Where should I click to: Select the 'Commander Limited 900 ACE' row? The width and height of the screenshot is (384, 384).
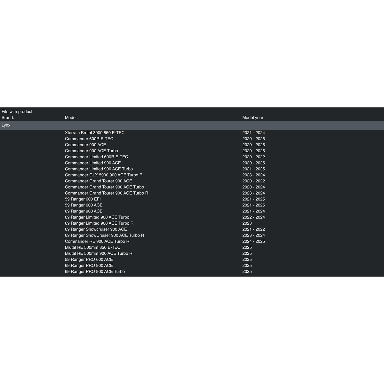point(93,163)
